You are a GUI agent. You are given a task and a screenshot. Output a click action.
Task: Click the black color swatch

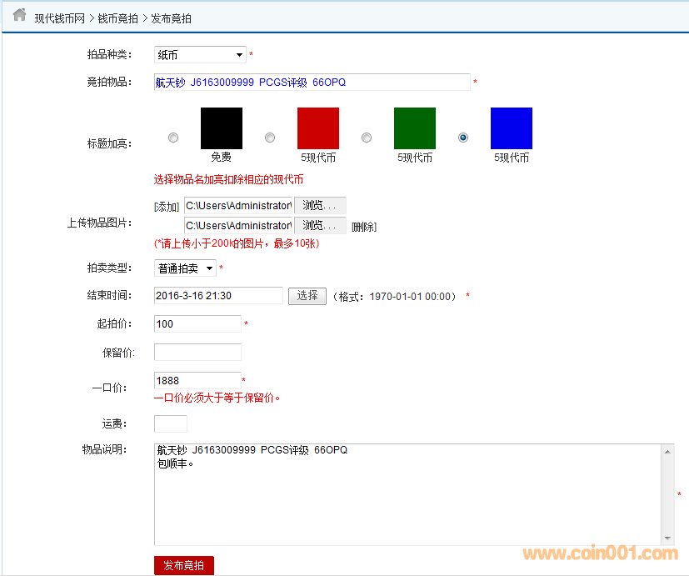[x=222, y=128]
